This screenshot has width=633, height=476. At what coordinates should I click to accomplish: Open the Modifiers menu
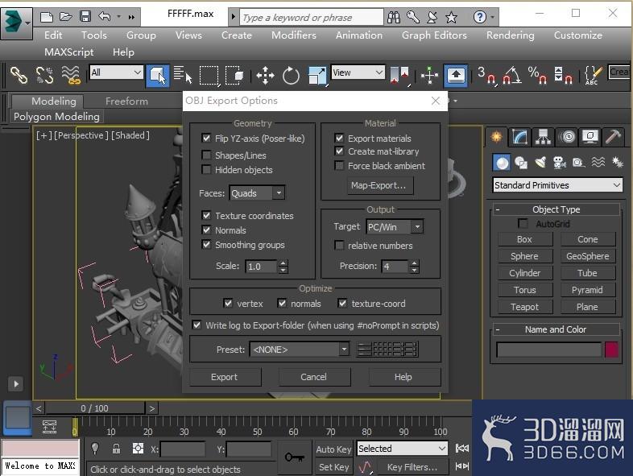pos(293,35)
